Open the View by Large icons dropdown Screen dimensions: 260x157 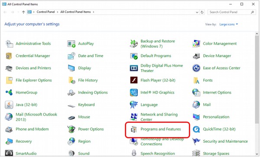pos(229,25)
